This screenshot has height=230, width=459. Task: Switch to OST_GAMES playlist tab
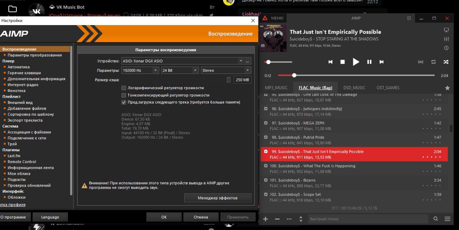[x=388, y=88]
